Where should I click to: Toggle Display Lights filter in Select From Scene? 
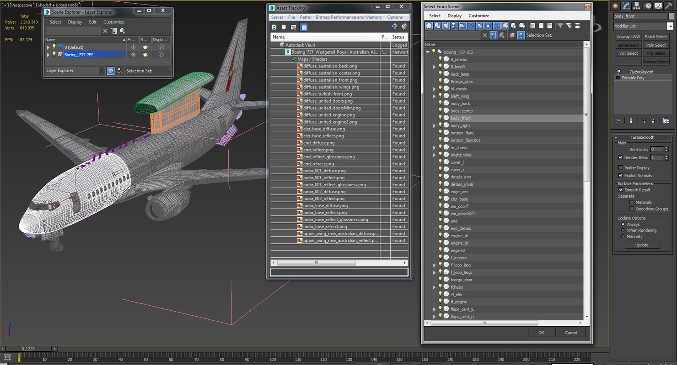click(x=446, y=26)
